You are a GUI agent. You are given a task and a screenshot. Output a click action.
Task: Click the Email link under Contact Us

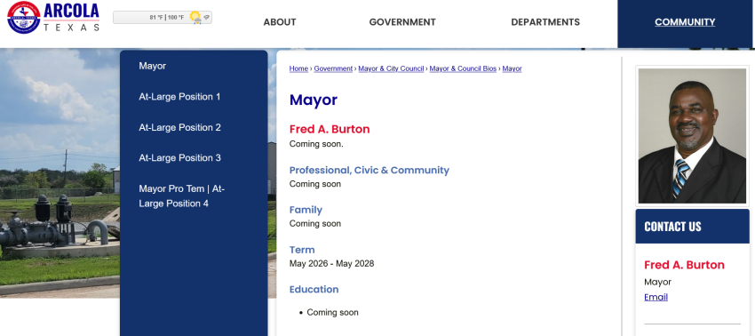[x=656, y=298]
